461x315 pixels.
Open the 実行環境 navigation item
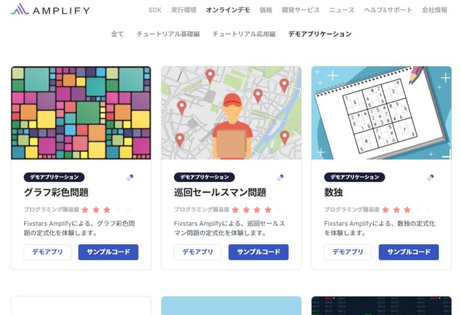point(184,10)
